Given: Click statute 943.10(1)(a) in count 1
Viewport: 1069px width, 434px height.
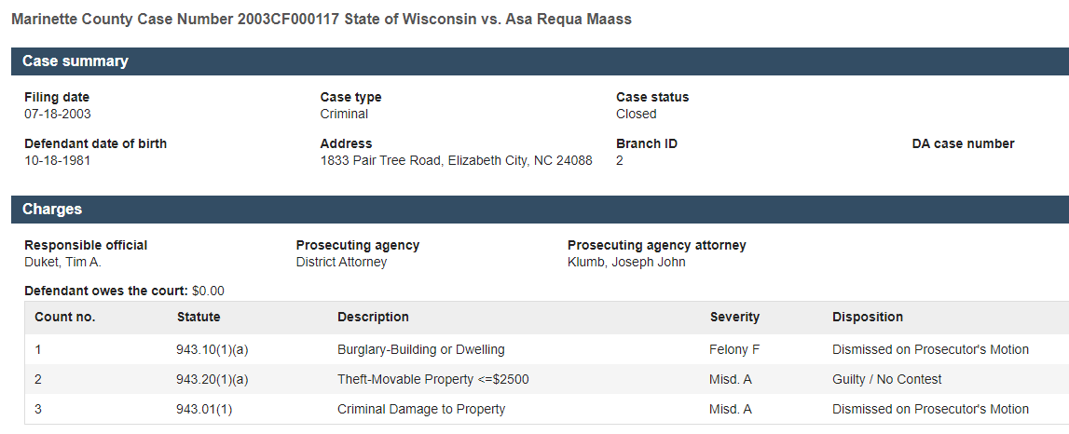Looking at the screenshot, I should [212, 350].
